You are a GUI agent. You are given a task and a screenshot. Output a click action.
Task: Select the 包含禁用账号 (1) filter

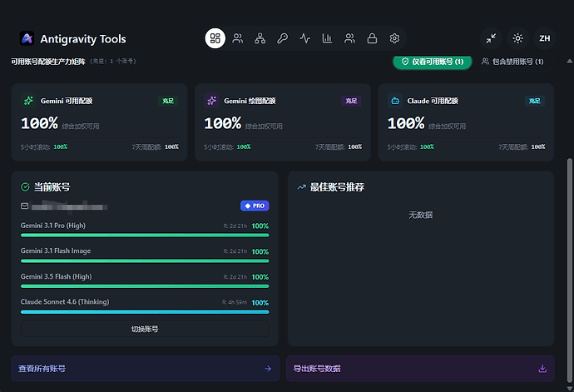(x=512, y=62)
